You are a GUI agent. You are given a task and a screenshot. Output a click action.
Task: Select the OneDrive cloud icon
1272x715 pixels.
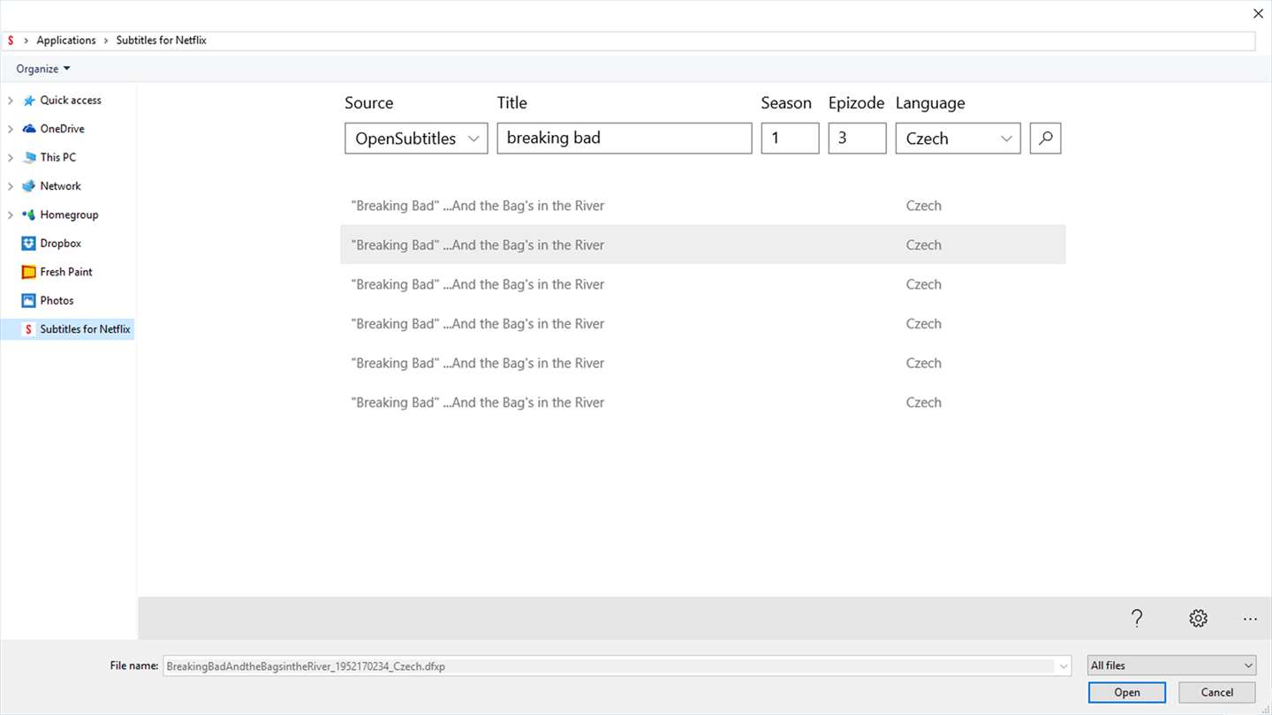pyautogui.click(x=29, y=129)
